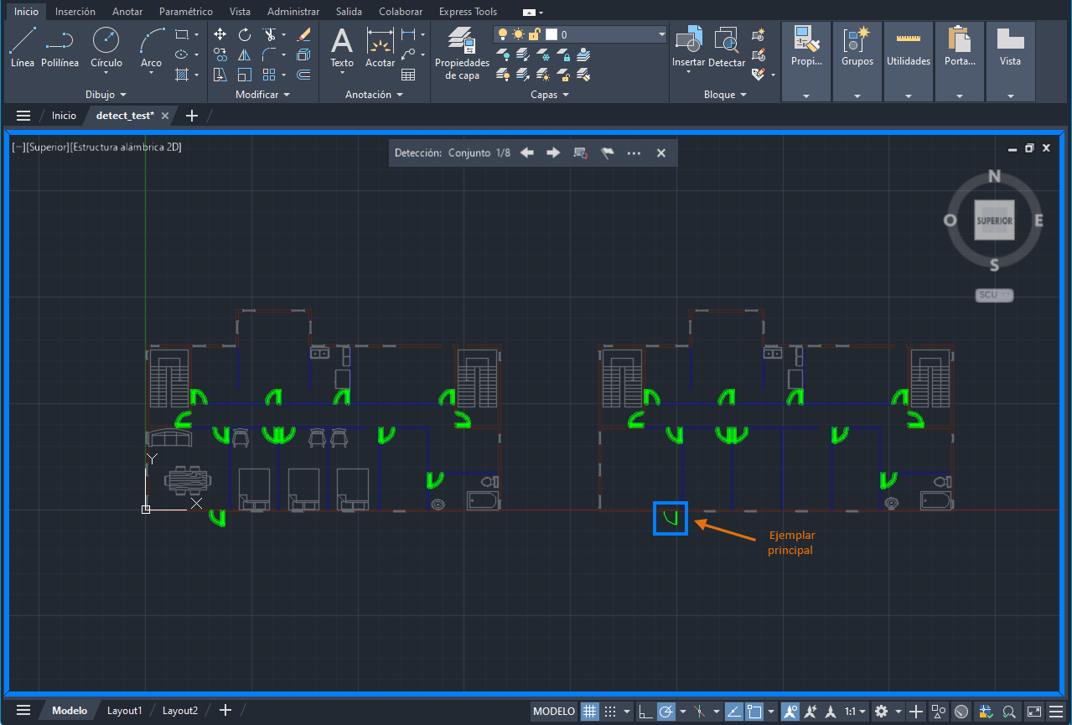Select the rectangle tool in Dibujo panel
1072x725 pixels.
181,34
